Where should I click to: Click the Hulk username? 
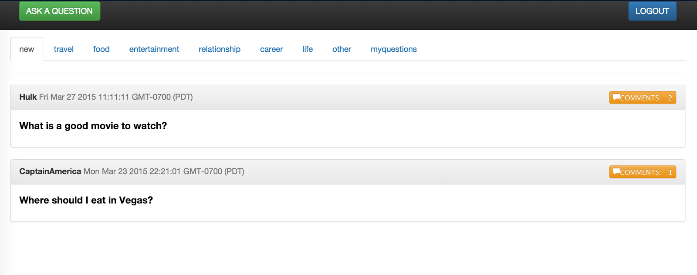click(x=28, y=97)
